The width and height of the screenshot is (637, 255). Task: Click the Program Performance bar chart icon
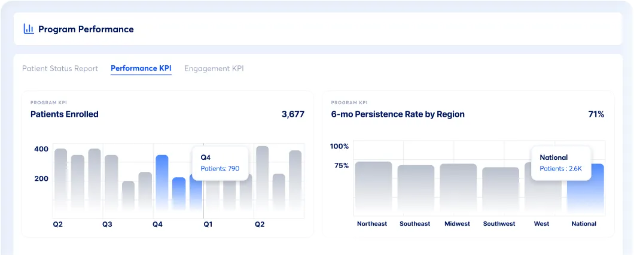29,29
